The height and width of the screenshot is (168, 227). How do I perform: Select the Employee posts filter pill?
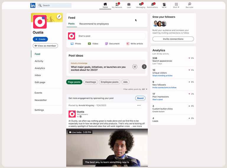point(110,82)
